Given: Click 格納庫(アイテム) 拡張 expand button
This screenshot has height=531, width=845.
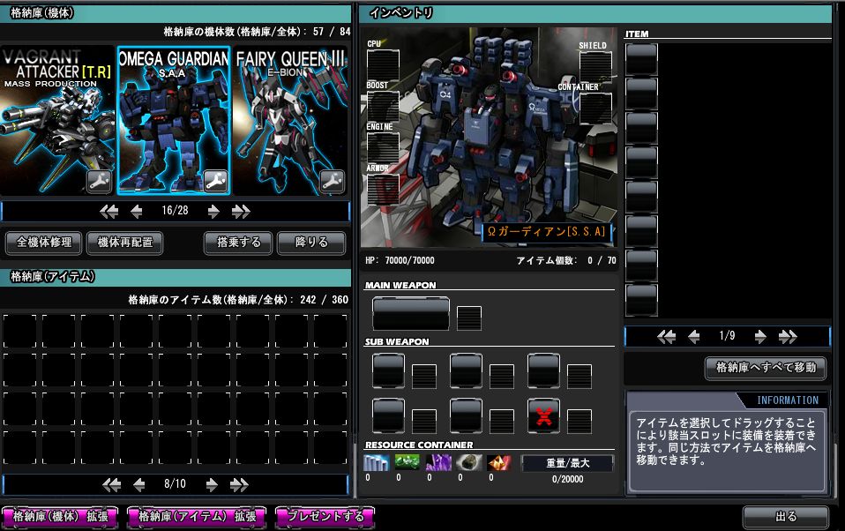Looking at the screenshot, I should (197, 516).
